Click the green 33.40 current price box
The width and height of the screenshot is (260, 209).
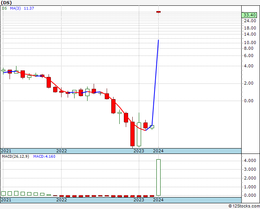coord(249,15)
